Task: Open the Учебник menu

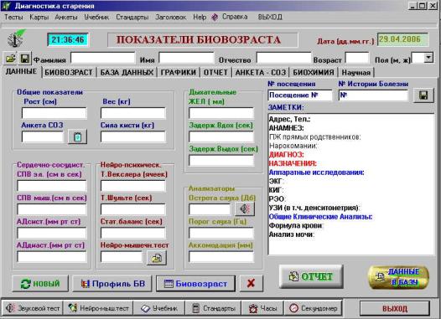Action: (96, 17)
